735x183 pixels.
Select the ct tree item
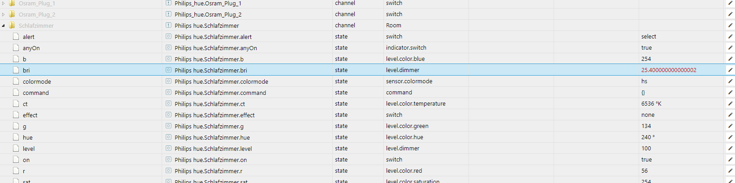click(25, 104)
